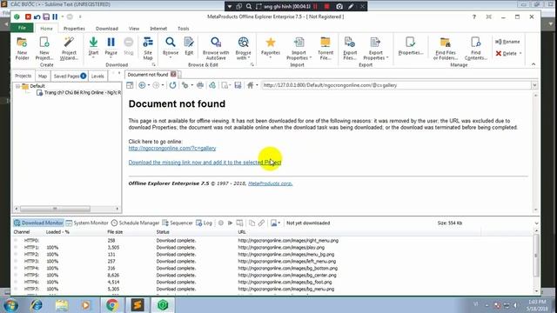Image resolution: width=557 pixels, height=313 pixels.
Task: Open Sublime Text from the taskbar
Action: pyautogui.click(x=138, y=305)
